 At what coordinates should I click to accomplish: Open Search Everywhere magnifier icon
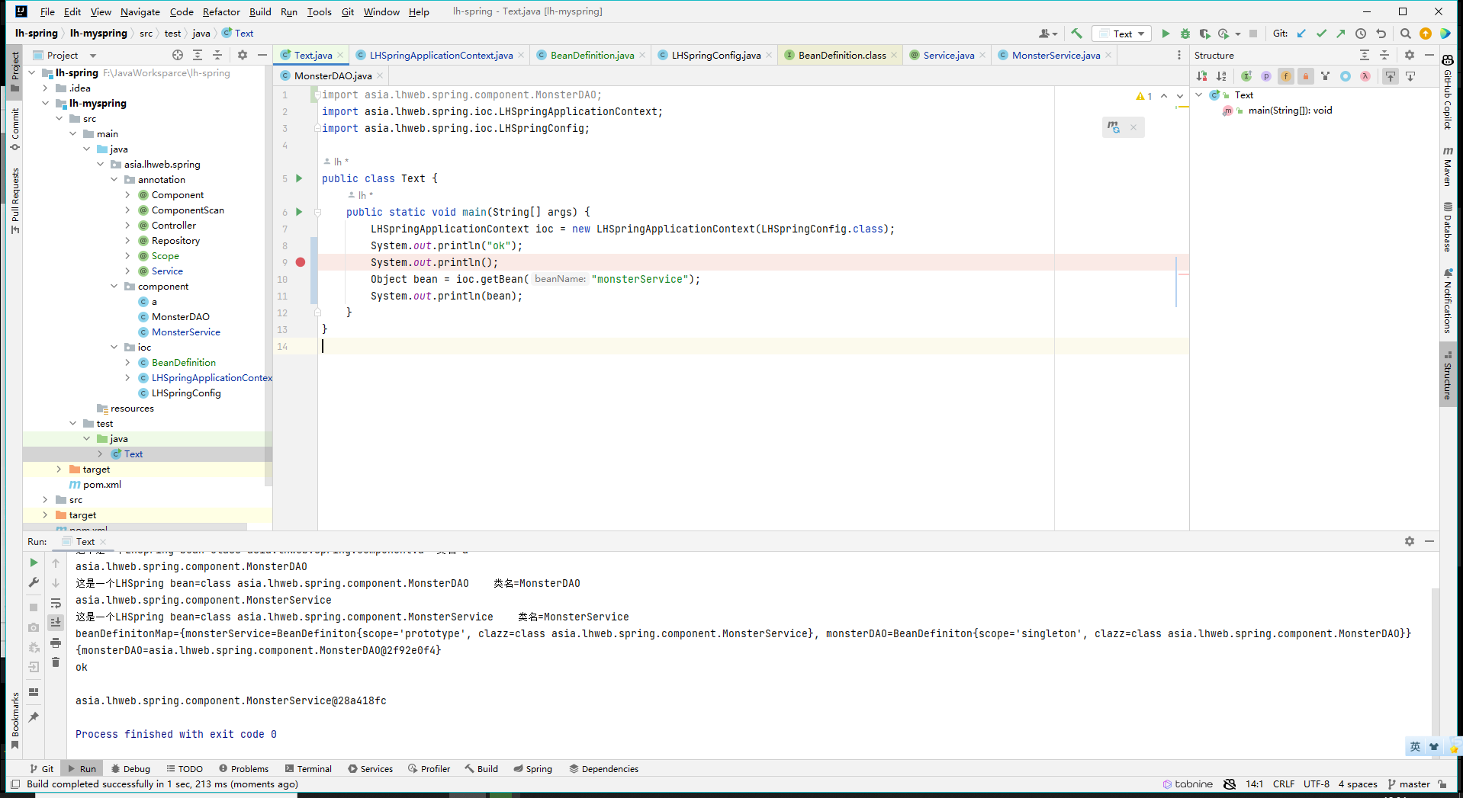(1405, 34)
